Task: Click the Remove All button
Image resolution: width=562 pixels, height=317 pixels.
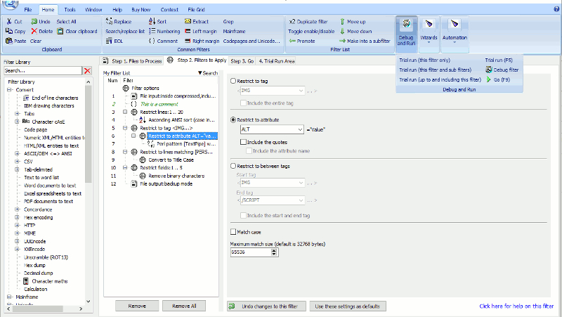Action: [184, 306]
